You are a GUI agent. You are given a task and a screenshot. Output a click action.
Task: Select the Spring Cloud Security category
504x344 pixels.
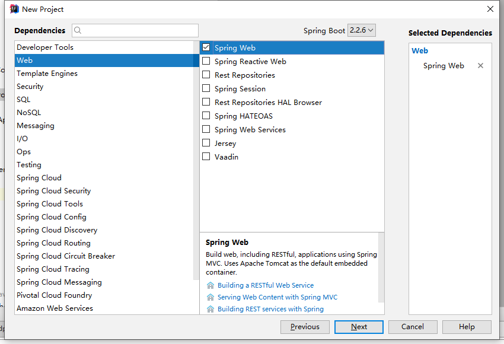[x=104, y=190]
